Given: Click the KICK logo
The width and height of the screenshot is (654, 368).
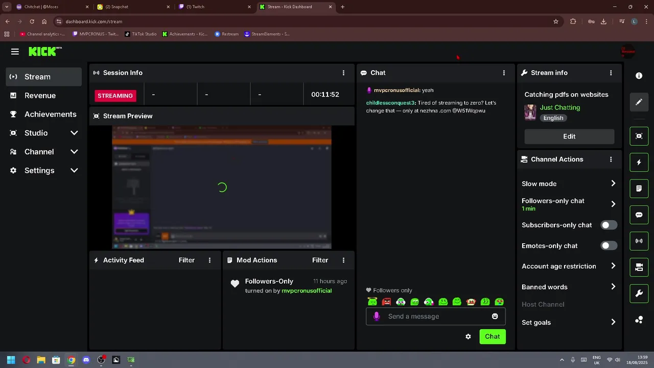Looking at the screenshot, I should [45, 52].
